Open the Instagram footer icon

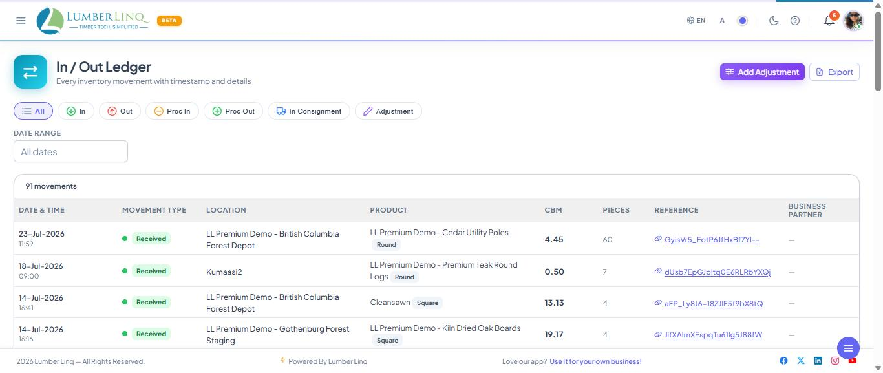tap(835, 361)
